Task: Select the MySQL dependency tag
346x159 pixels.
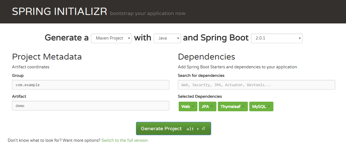Action: [261, 106]
